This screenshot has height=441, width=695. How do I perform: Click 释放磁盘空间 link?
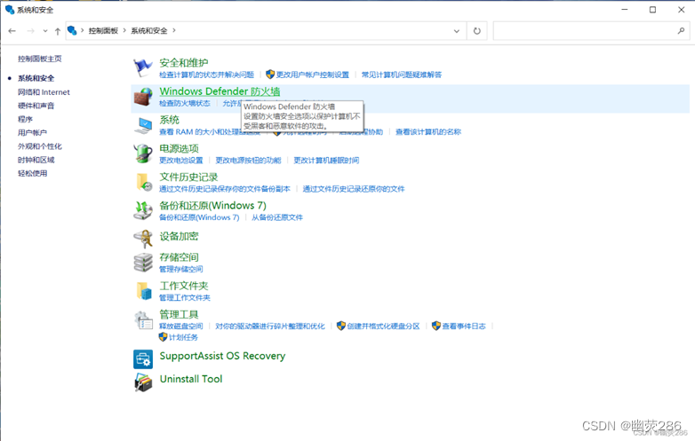180,327
